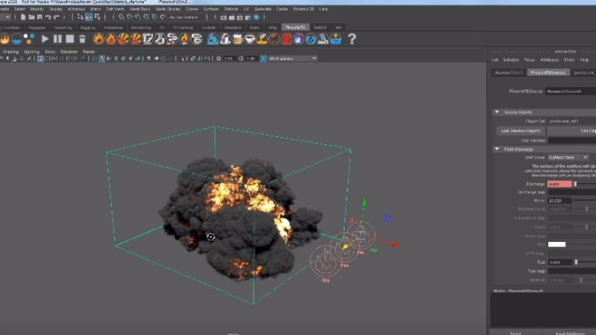Click the trash can delete cache icon
This screenshot has height=335, width=596.
82,39
